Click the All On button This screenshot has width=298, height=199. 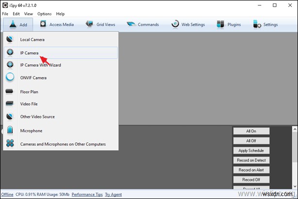tap(251, 131)
